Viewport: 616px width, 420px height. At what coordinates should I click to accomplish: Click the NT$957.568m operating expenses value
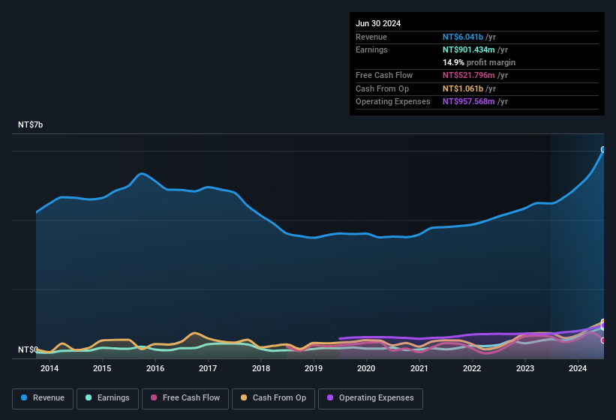tap(469, 102)
